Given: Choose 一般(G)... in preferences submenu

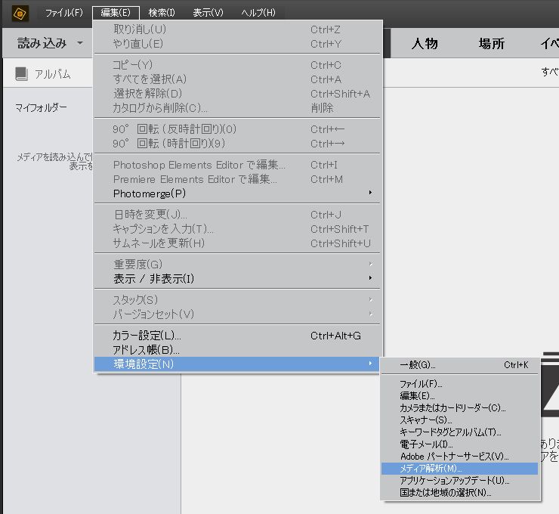Looking at the screenshot, I should pos(460,365).
